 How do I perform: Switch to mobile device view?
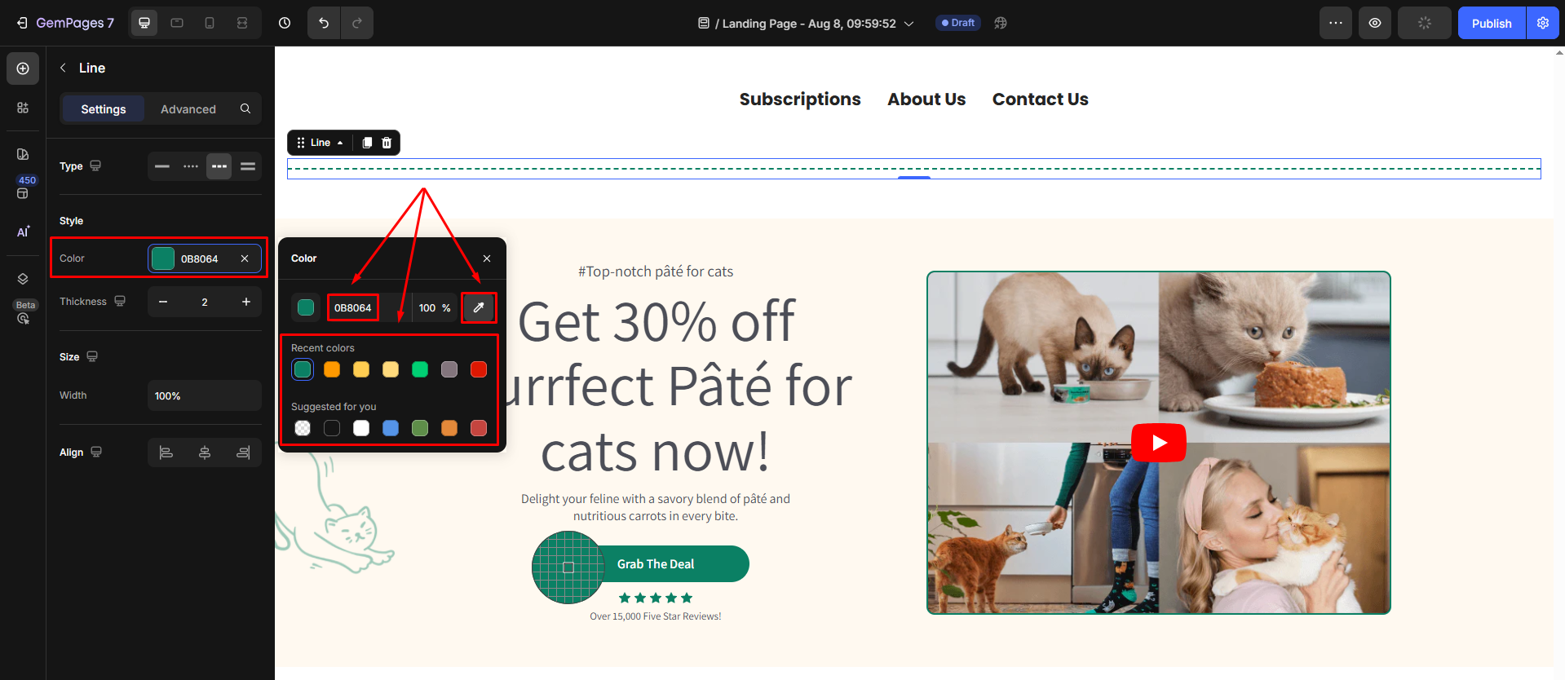coord(210,23)
